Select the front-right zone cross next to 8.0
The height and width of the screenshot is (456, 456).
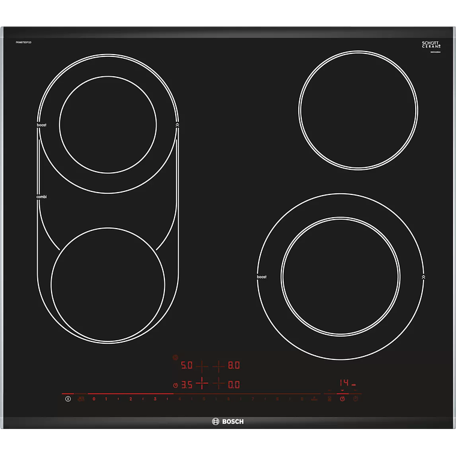(x=219, y=365)
